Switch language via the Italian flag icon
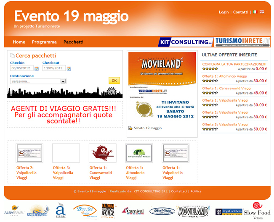This screenshot has width=274, height=222. (255, 12)
